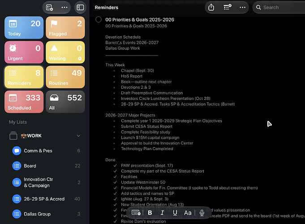This screenshot has width=305, height=224.
Task: Click the 26-29 SP & Accred icon
Action: coord(17,199)
